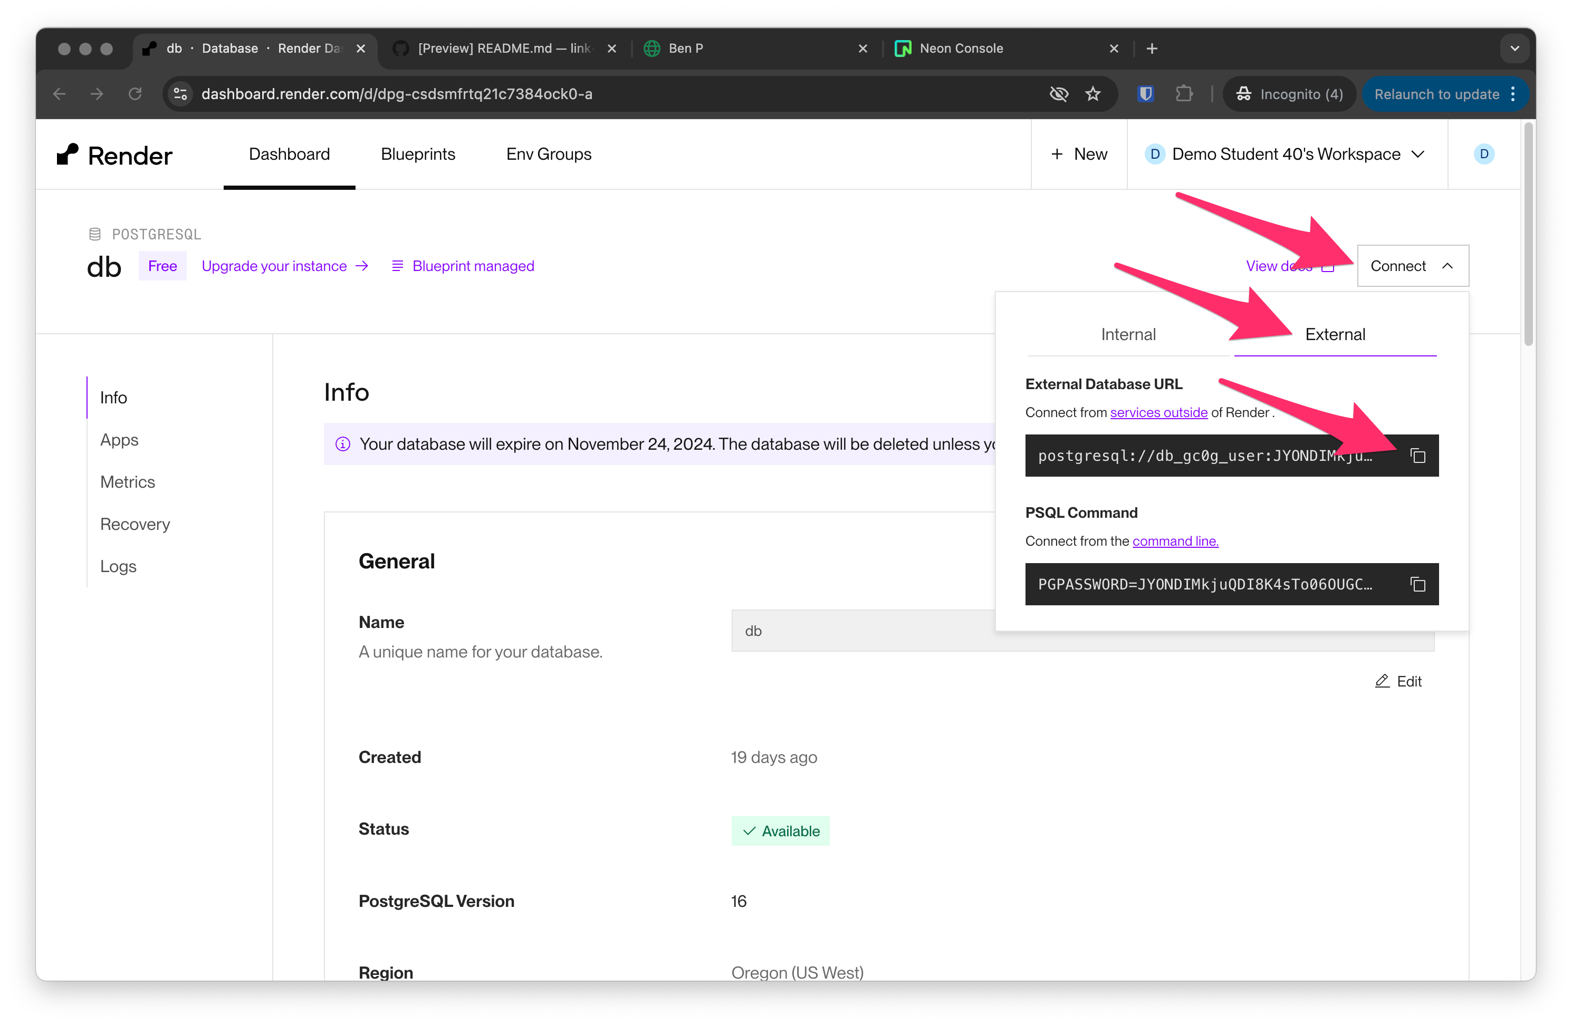This screenshot has width=1572, height=1025.
Task: Reload the current page
Action: click(136, 94)
